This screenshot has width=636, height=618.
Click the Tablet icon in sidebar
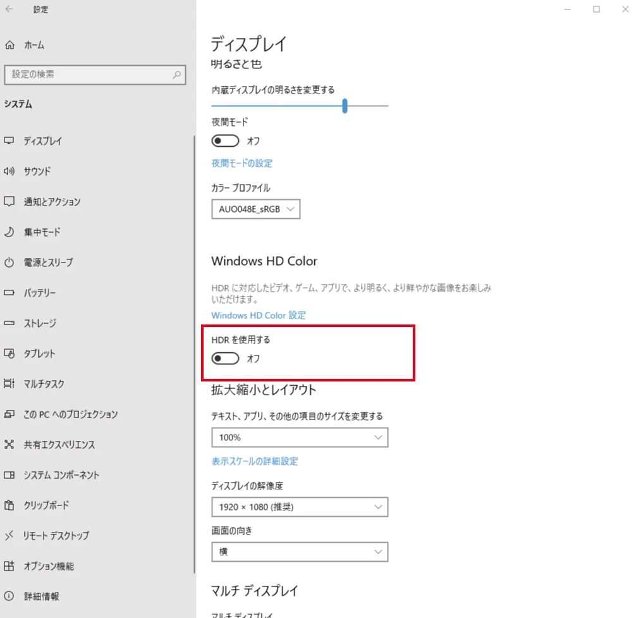[x=9, y=354]
